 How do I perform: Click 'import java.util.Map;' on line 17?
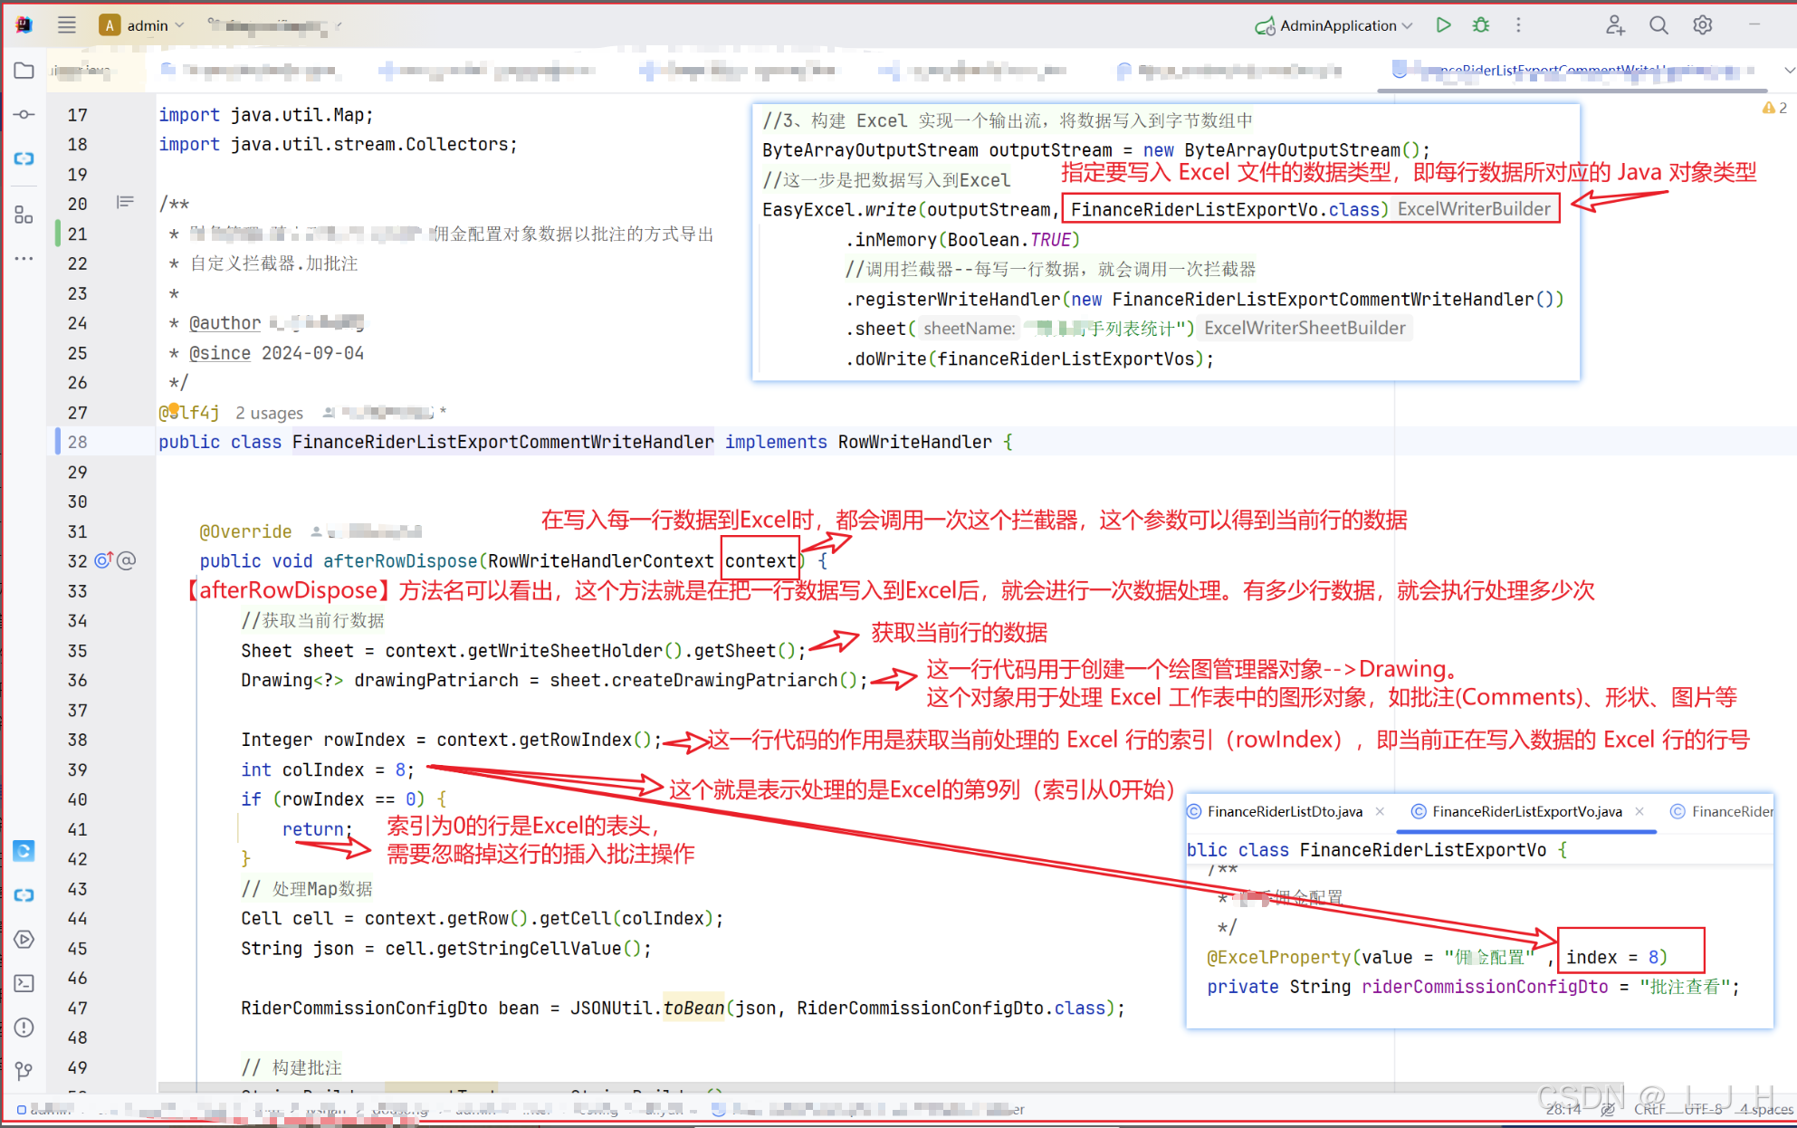point(266,115)
